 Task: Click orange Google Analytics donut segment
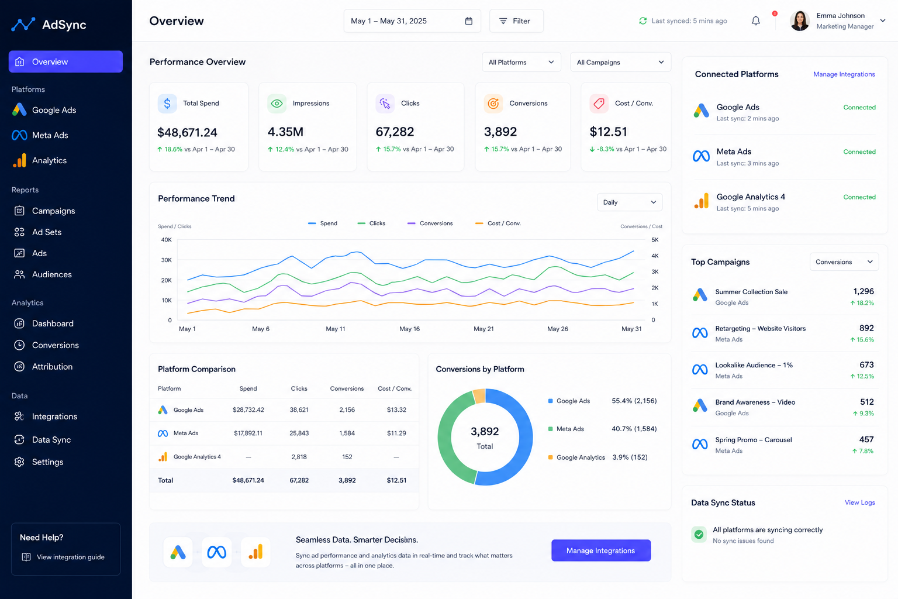coord(479,396)
